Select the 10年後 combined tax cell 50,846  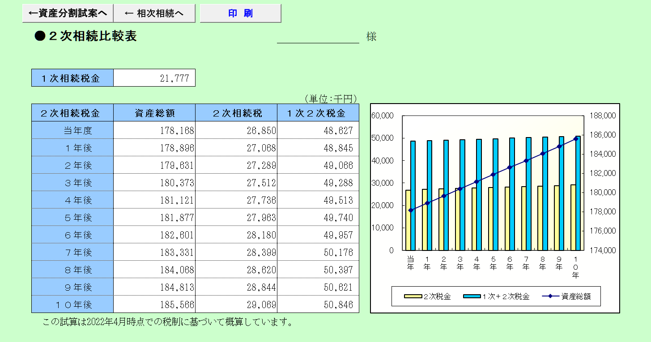(318, 305)
